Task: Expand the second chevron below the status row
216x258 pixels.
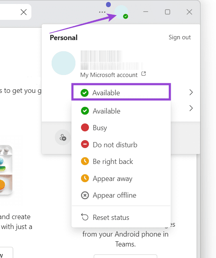Action: coord(191,108)
